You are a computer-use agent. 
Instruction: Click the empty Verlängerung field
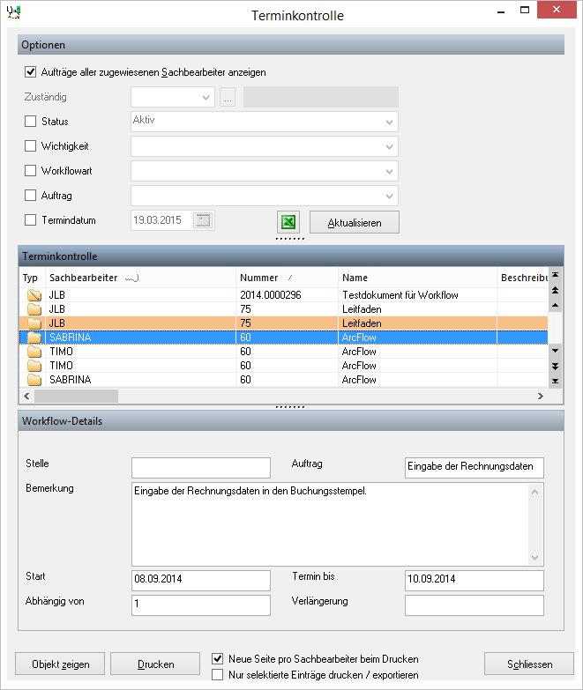[475, 605]
